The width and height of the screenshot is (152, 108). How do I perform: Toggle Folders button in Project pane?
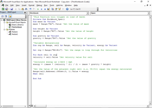point(10,16)
